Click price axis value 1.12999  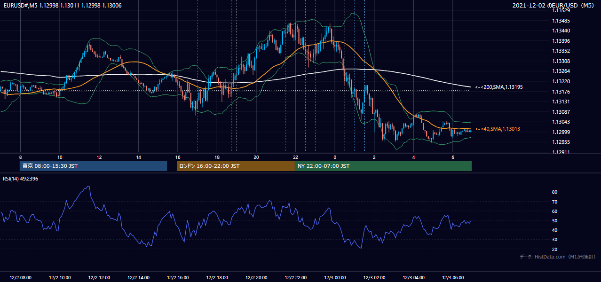561,132
